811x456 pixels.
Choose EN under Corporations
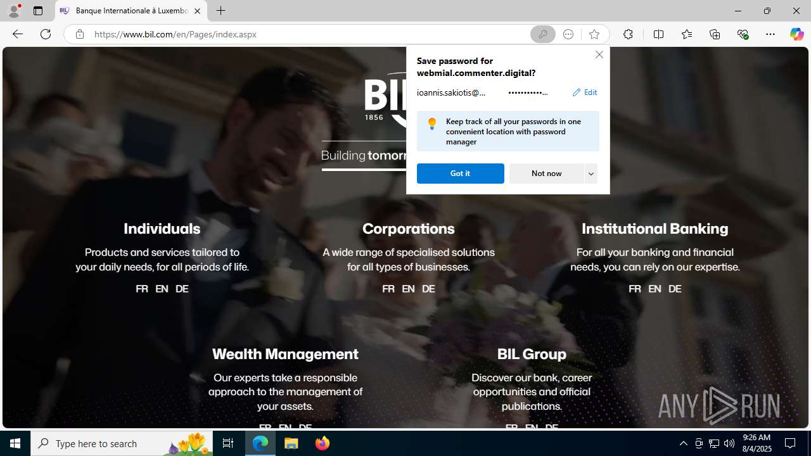pos(408,289)
